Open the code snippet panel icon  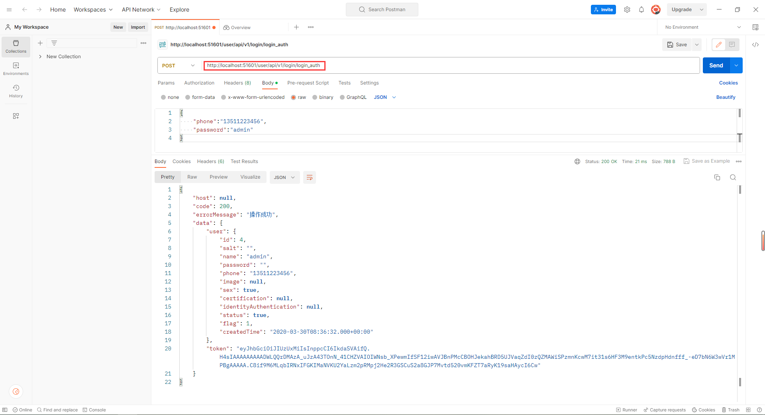(755, 45)
